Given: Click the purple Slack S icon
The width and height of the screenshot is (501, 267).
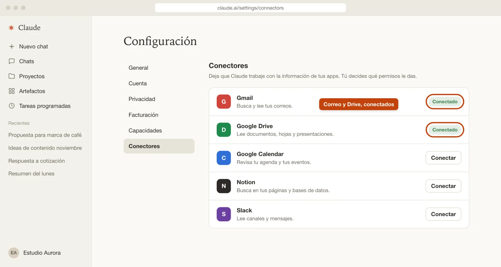Looking at the screenshot, I should pyautogui.click(x=224, y=214).
